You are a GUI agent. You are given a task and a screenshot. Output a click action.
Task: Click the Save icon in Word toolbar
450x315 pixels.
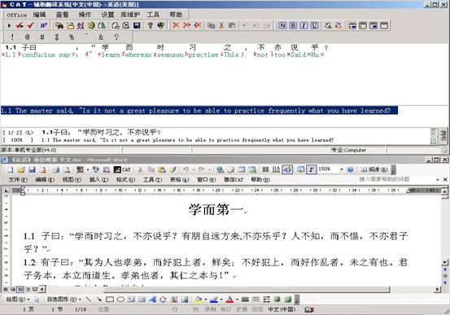32,169
